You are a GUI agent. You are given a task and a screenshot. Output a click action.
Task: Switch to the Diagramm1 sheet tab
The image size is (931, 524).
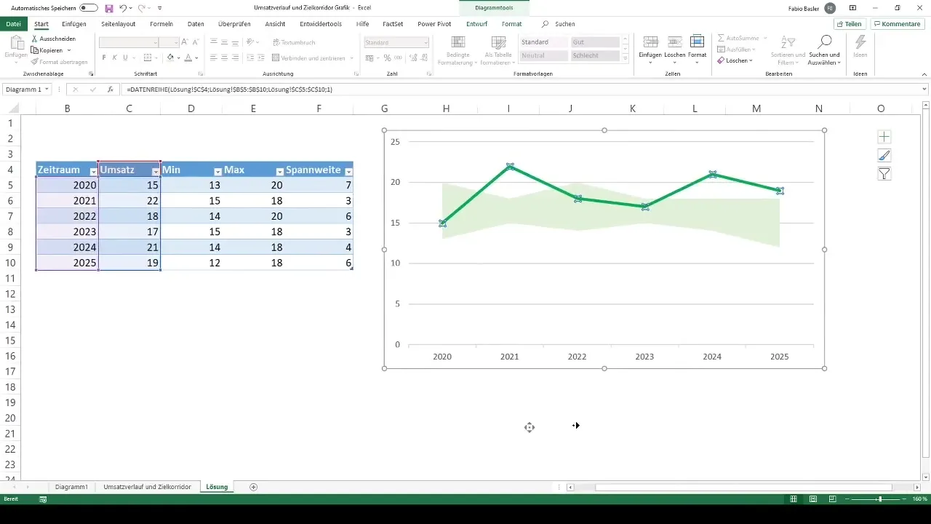pyautogui.click(x=71, y=486)
